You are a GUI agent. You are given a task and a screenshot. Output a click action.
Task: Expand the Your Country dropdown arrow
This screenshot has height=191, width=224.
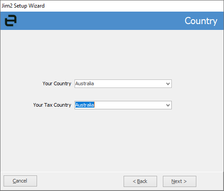pyautogui.click(x=168, y=84)
